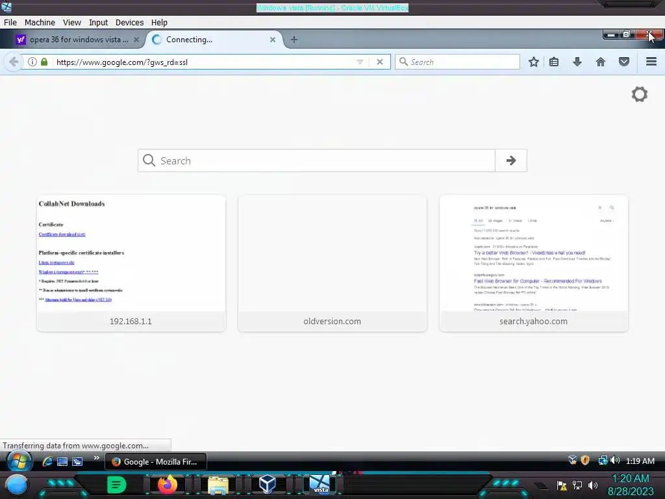This screenshot has width=665, height=499.
Task: Click host clock showing 1:20 AM
Action: click(x=631, y=478)
